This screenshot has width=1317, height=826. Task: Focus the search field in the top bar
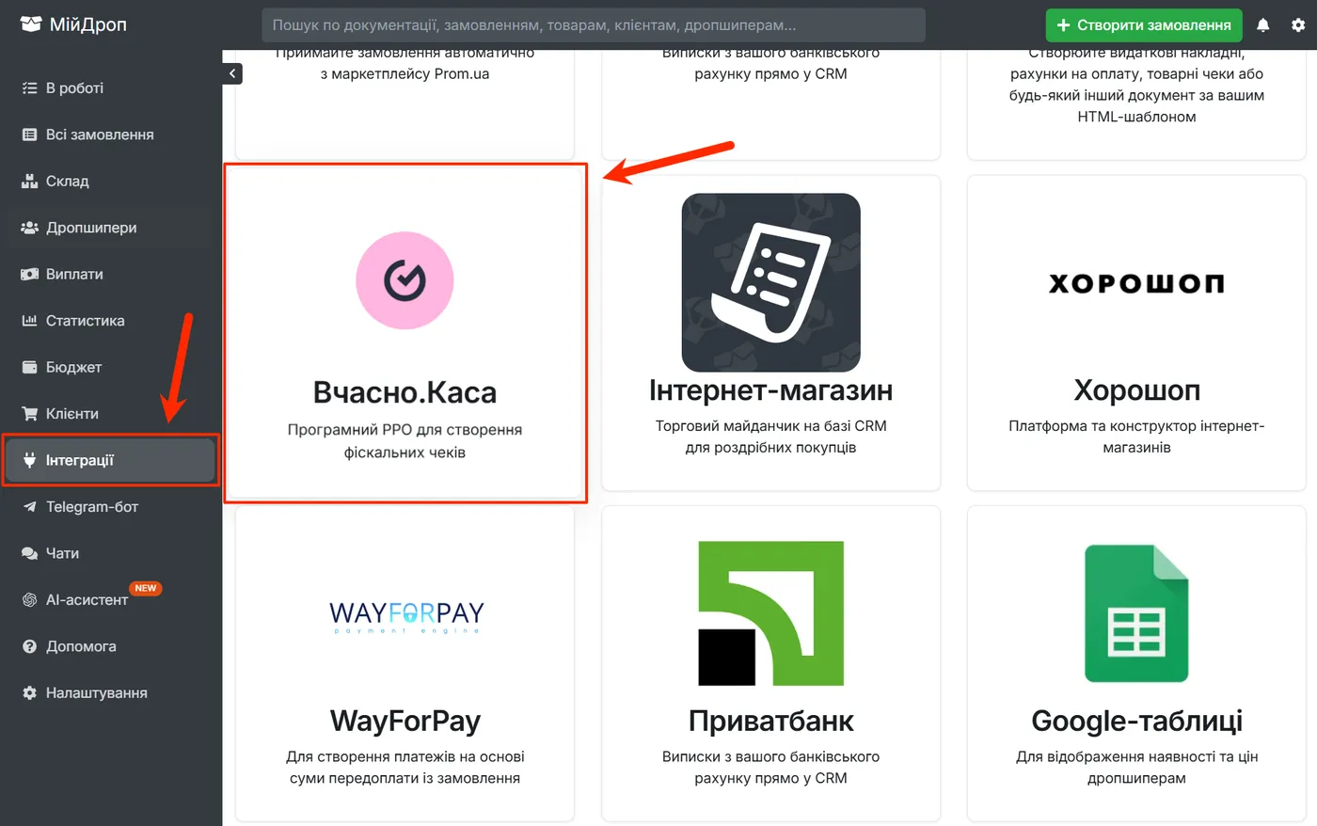coord(594,25)
